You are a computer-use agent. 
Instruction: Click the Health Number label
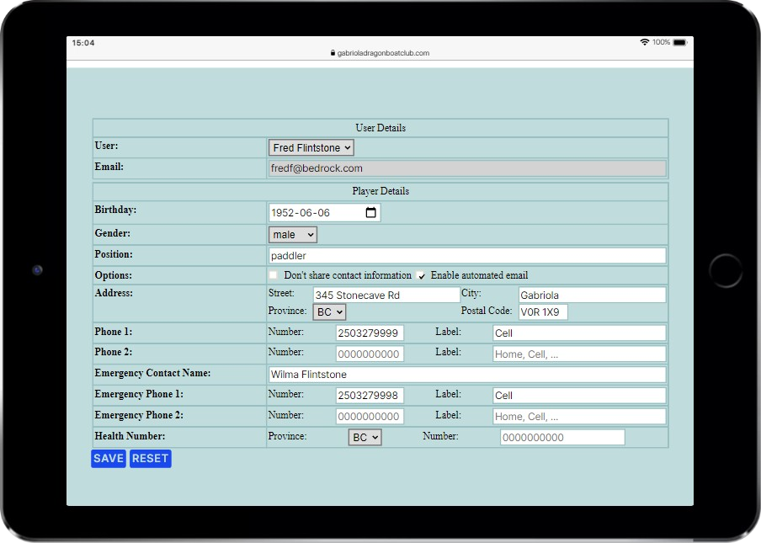coord(130,436)
